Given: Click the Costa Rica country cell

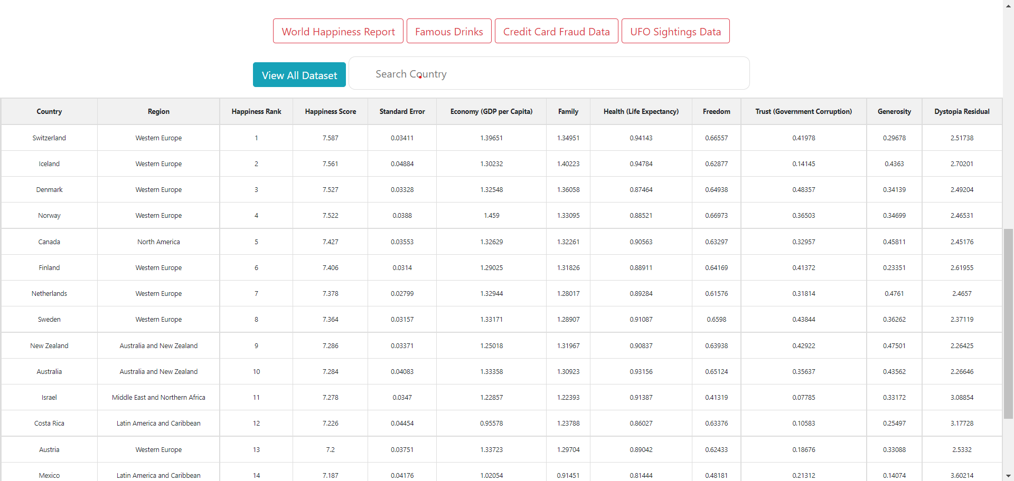Looking at the screenshot, I should click(49, 423).
